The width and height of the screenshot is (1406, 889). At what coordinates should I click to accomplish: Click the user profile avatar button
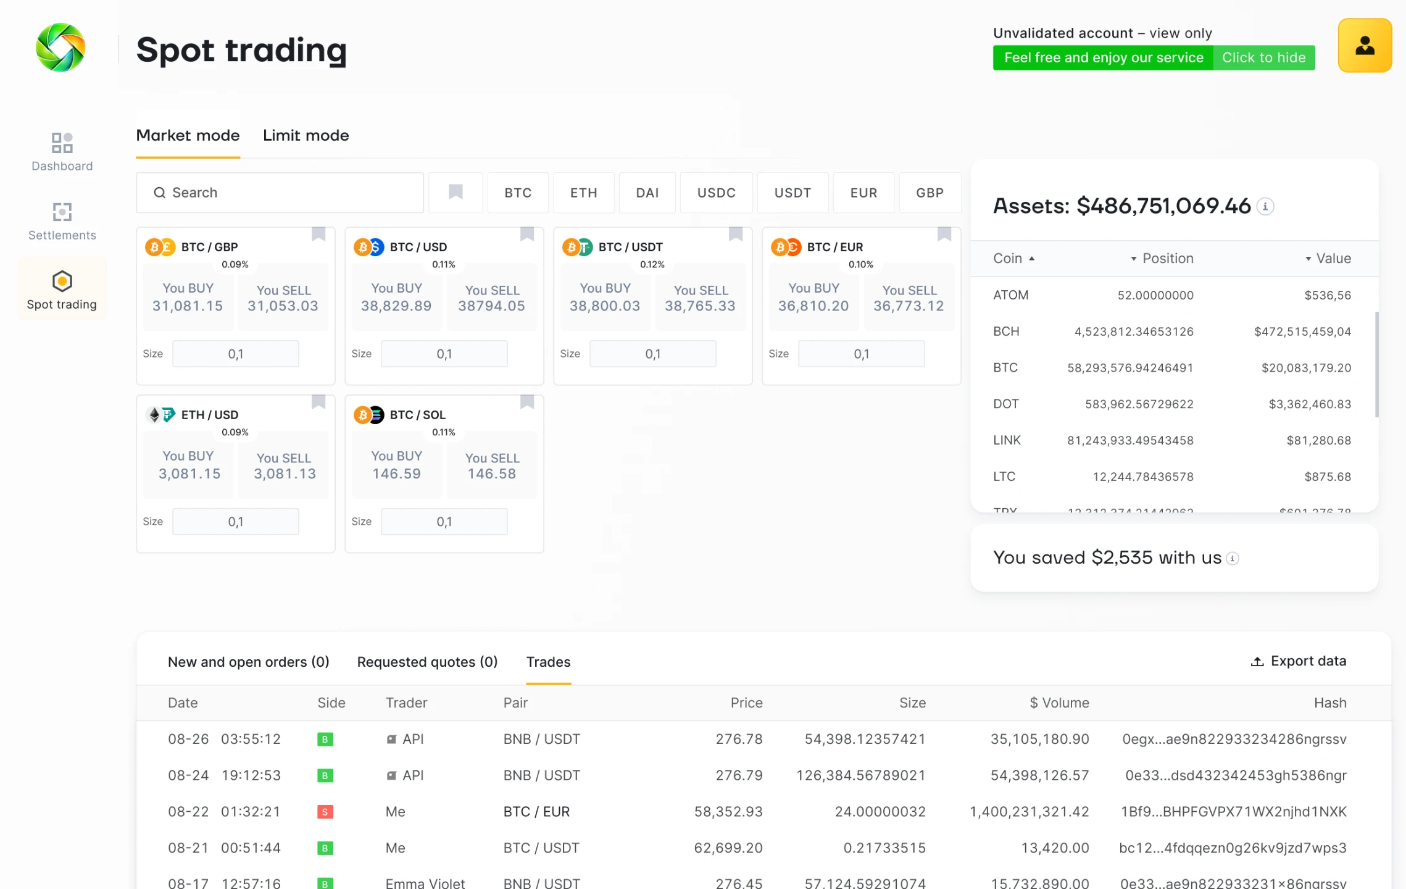1364,46
